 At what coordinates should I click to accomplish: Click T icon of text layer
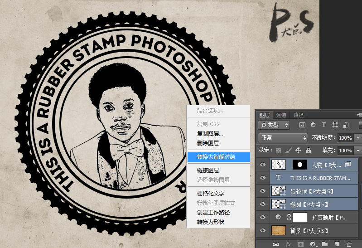(x=278, y=178)
